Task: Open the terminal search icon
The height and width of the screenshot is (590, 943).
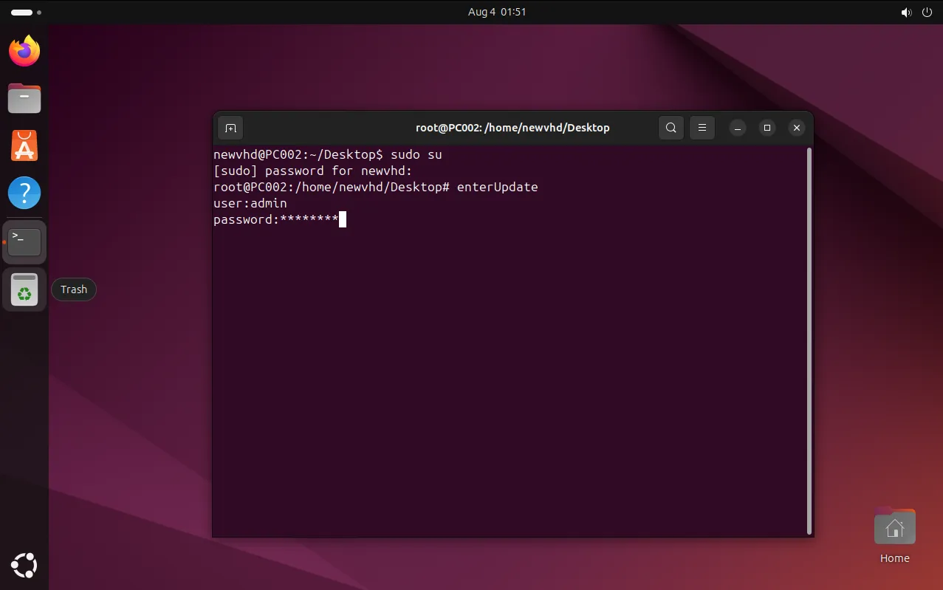Action: [x=671, y=128]
